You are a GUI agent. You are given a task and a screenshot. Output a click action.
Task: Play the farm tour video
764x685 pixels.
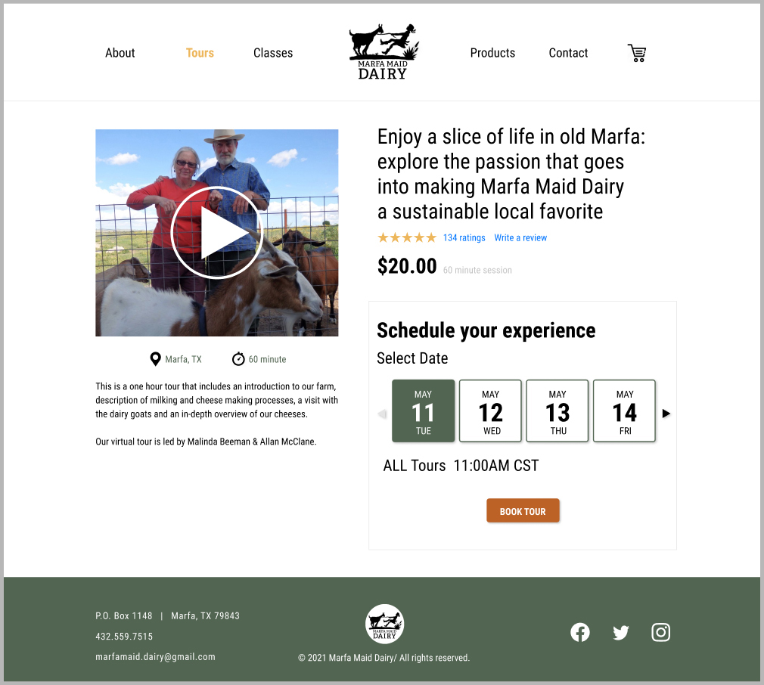[217, 233]
